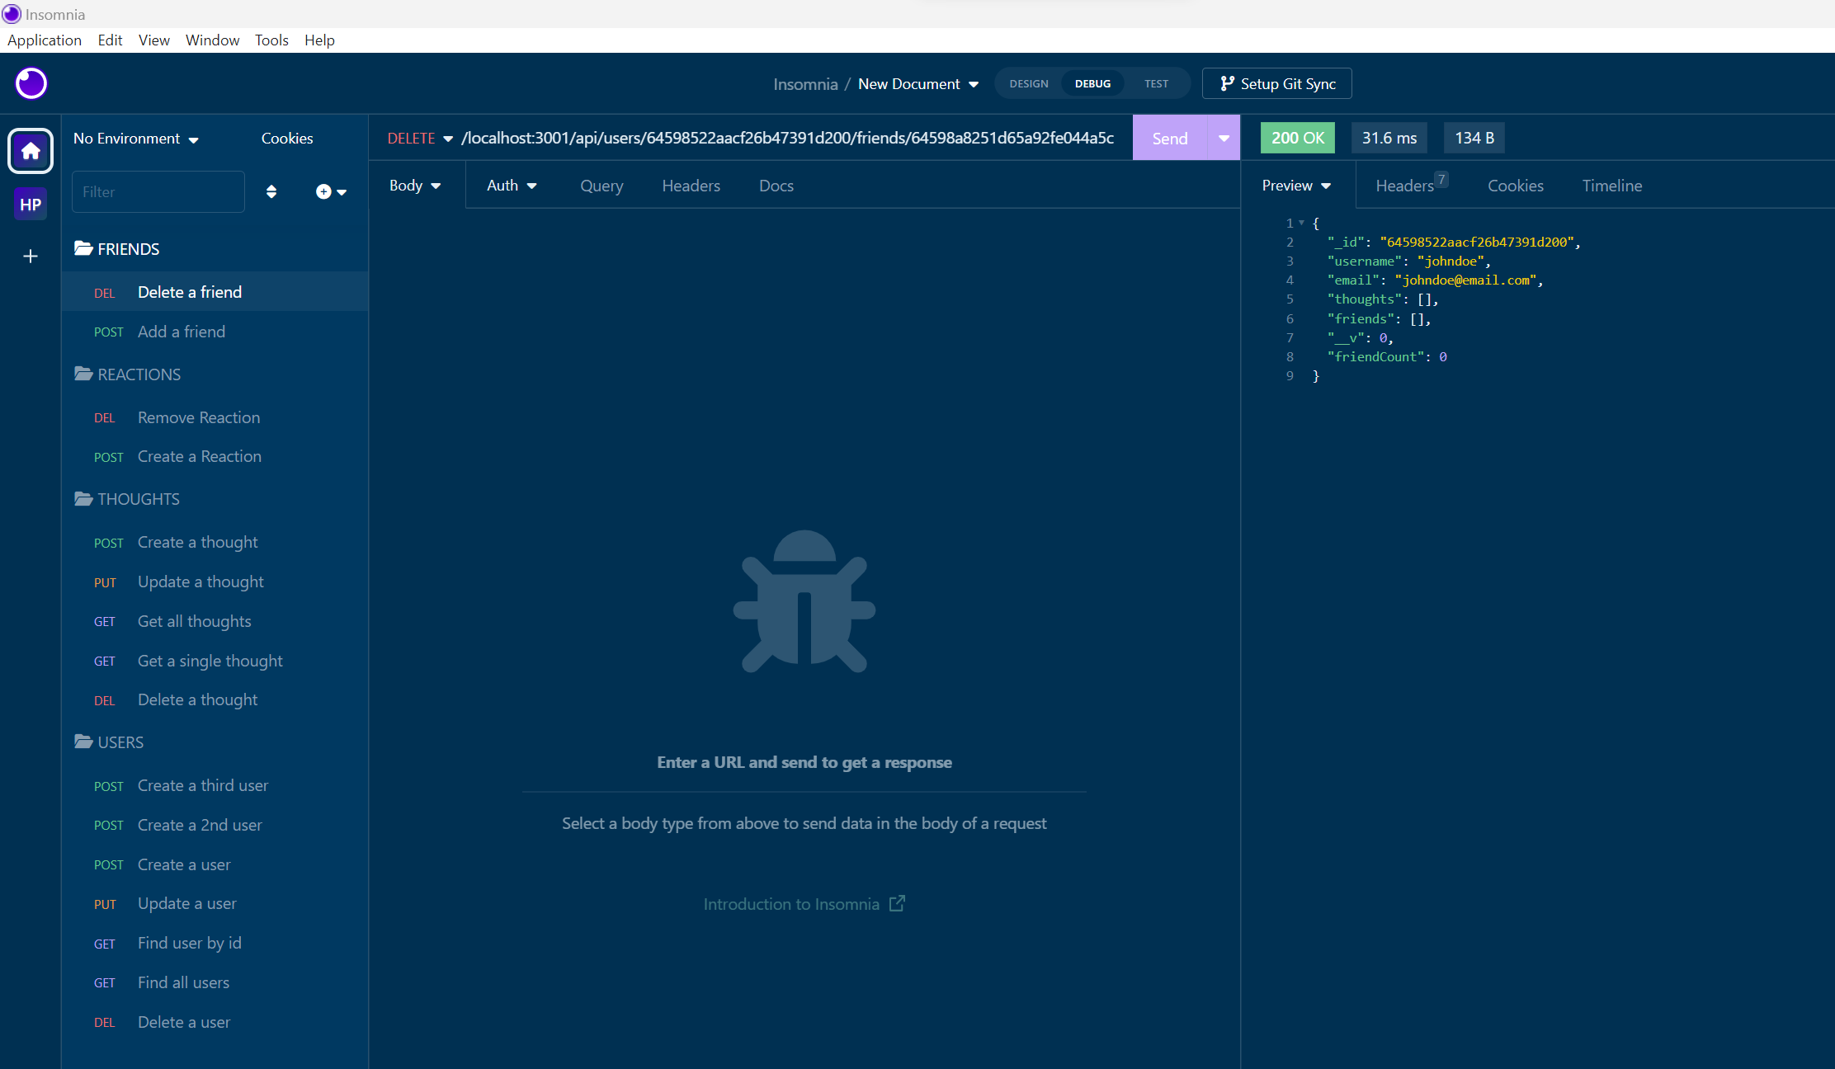The width and height of the screenshot is (1835, 1069).
Task: Open the Preview mode dropdown
Action: click(1294, 186)
